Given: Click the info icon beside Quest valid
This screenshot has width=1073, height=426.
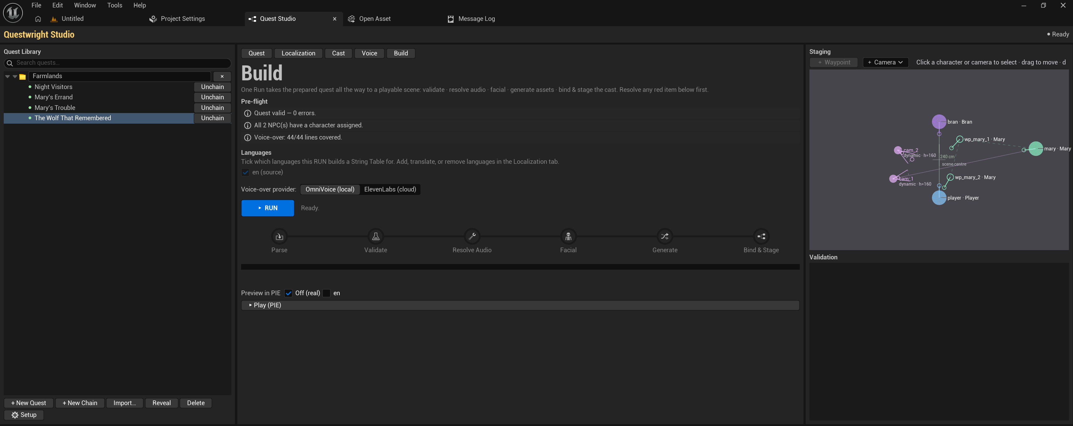Looking at the screenshot, I should tap(247, 113).
